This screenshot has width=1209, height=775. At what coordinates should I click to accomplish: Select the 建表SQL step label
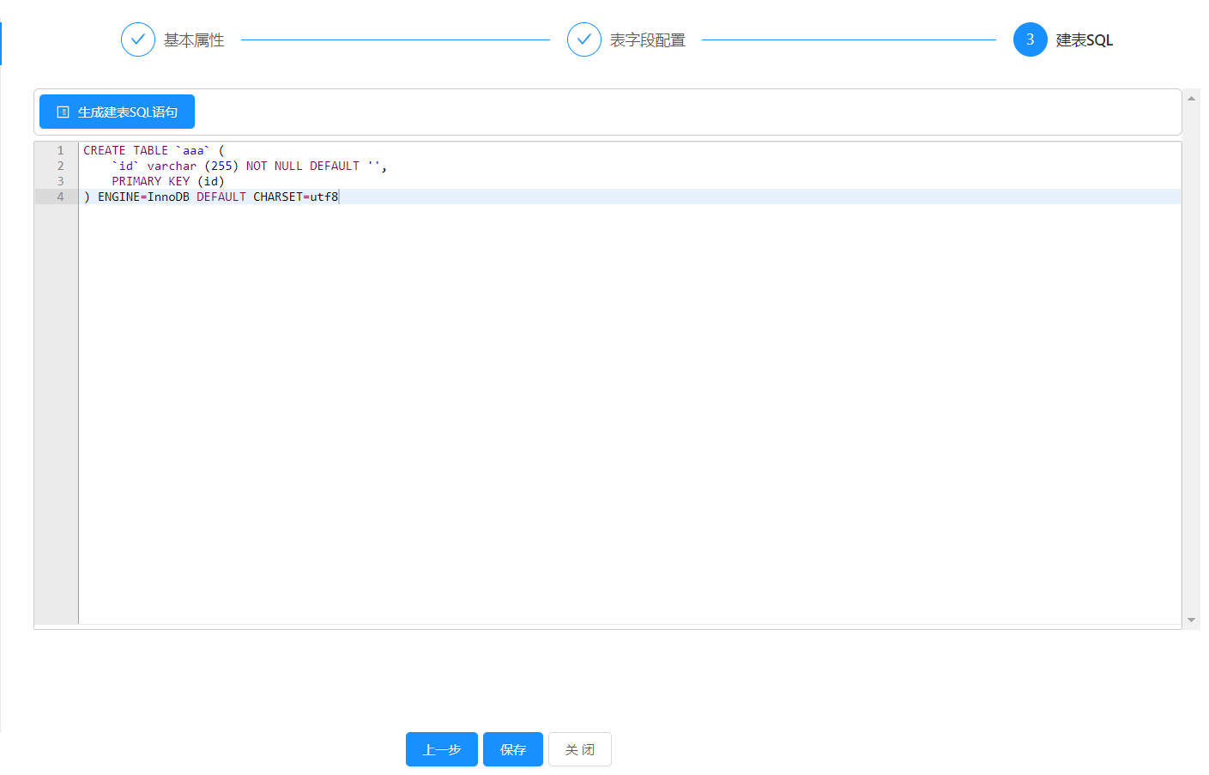click(1084, 40)
